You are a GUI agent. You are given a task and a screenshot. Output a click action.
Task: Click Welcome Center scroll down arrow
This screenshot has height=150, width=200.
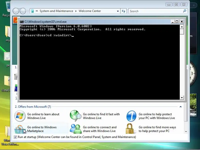coord(186,131)
